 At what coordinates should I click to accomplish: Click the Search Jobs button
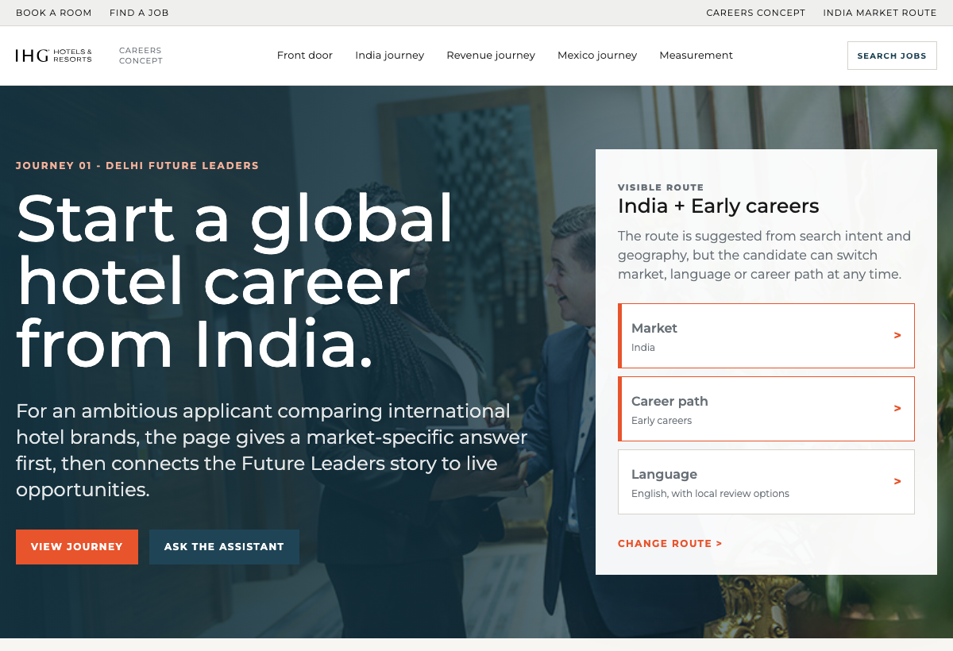892,56
